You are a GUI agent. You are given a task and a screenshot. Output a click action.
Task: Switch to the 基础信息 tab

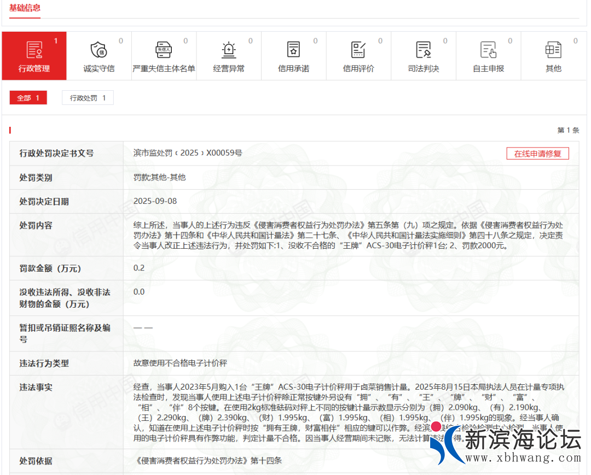(25, 8)
